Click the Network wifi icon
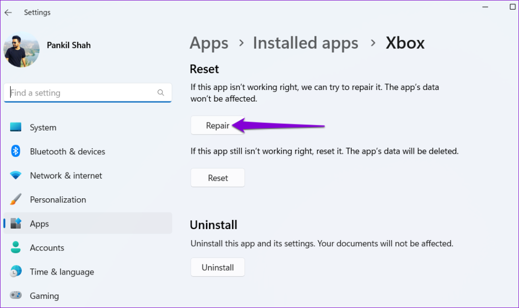This screenshot has height=308, width=519. click(16, 175)
